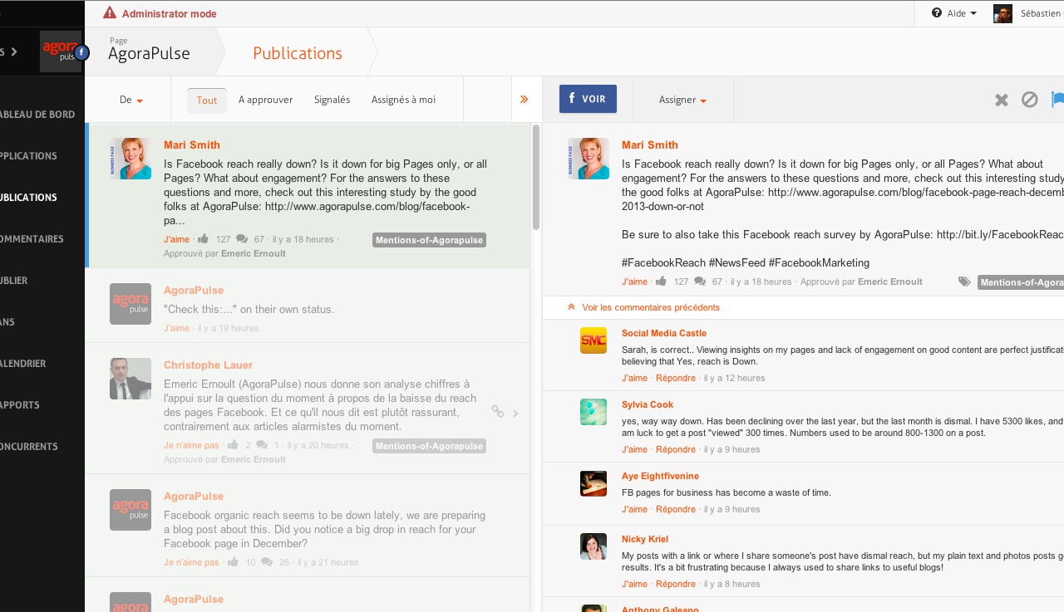Click Facebook badge on AgoraPulse logo
The height and width of the screenshot is (612, 1064).
coord(81,53)
